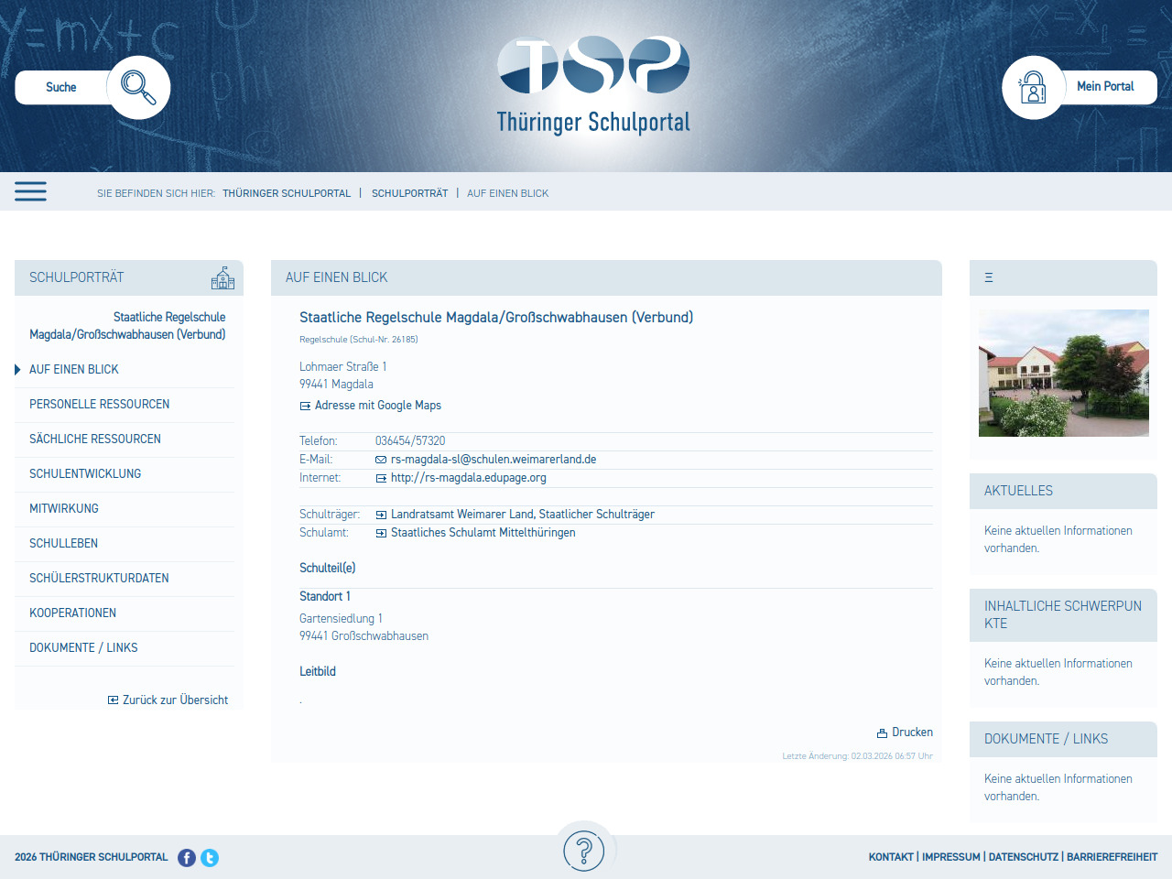The image size is (1172, 879).
Task: Click Zurück zur Übersicht link
Action: tap(175, 700)
